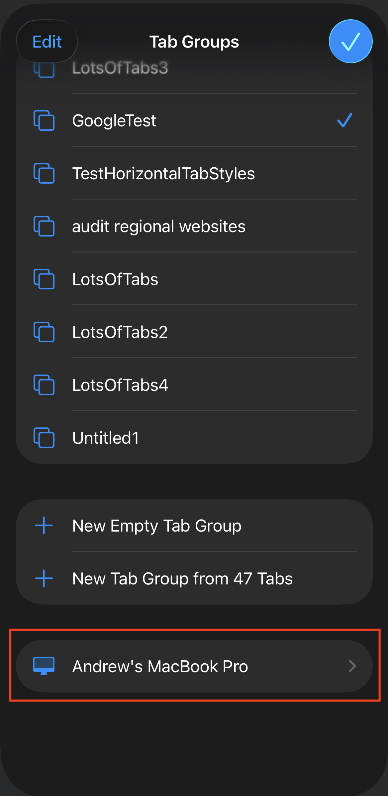The height and width of the screenshot is (796, 388).
Task: Tap the tab group icon beside LotsOfTabs4
Action: (44, 385)
